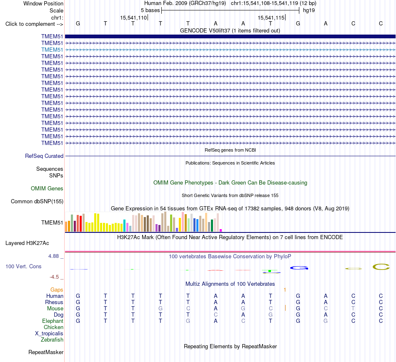This screenshot has height=362, width=396.
Task: Open Publications: Sequences in Scientific Articles title
Action: point(230,163)
